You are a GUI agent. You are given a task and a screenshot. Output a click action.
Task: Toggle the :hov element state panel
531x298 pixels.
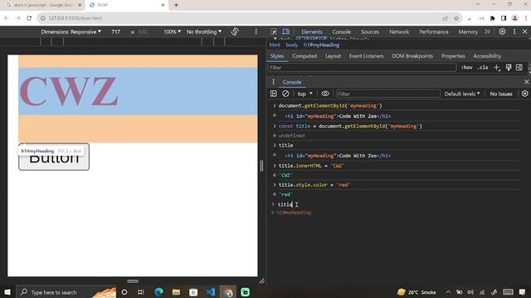466,68
